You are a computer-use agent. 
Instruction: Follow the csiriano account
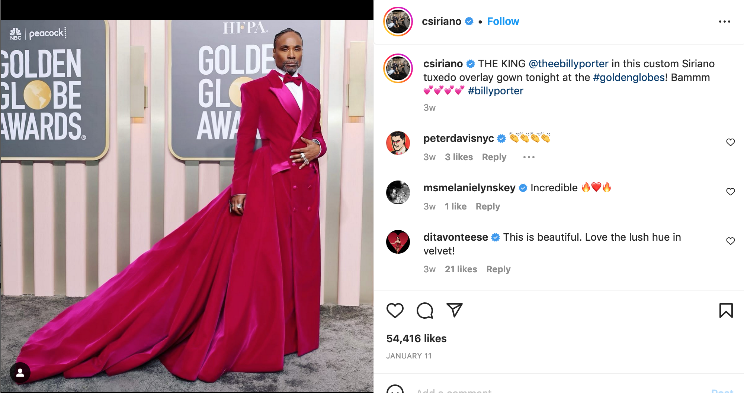point(503,22)
